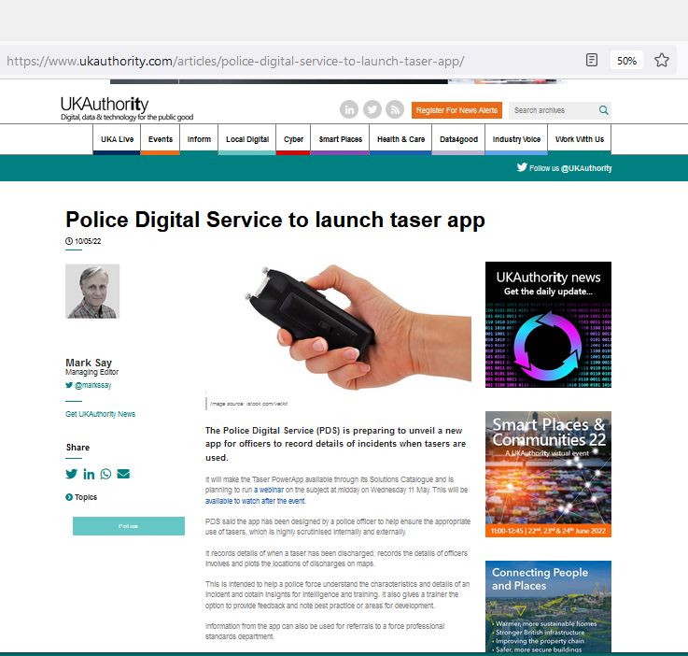The height and width of the screenshot is (656, 688).
Task: Open the Industry Voice menu tab
Action: click(516, 139)
